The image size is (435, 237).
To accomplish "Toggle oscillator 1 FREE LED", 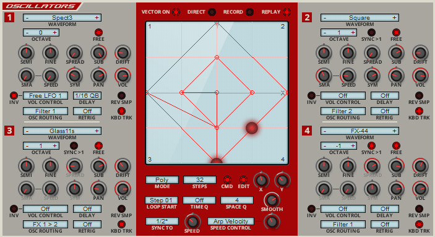I will (x=98, y=32).
